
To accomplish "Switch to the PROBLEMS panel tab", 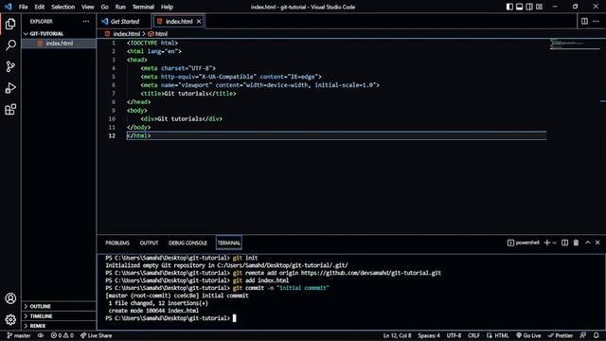I will 117,242.
